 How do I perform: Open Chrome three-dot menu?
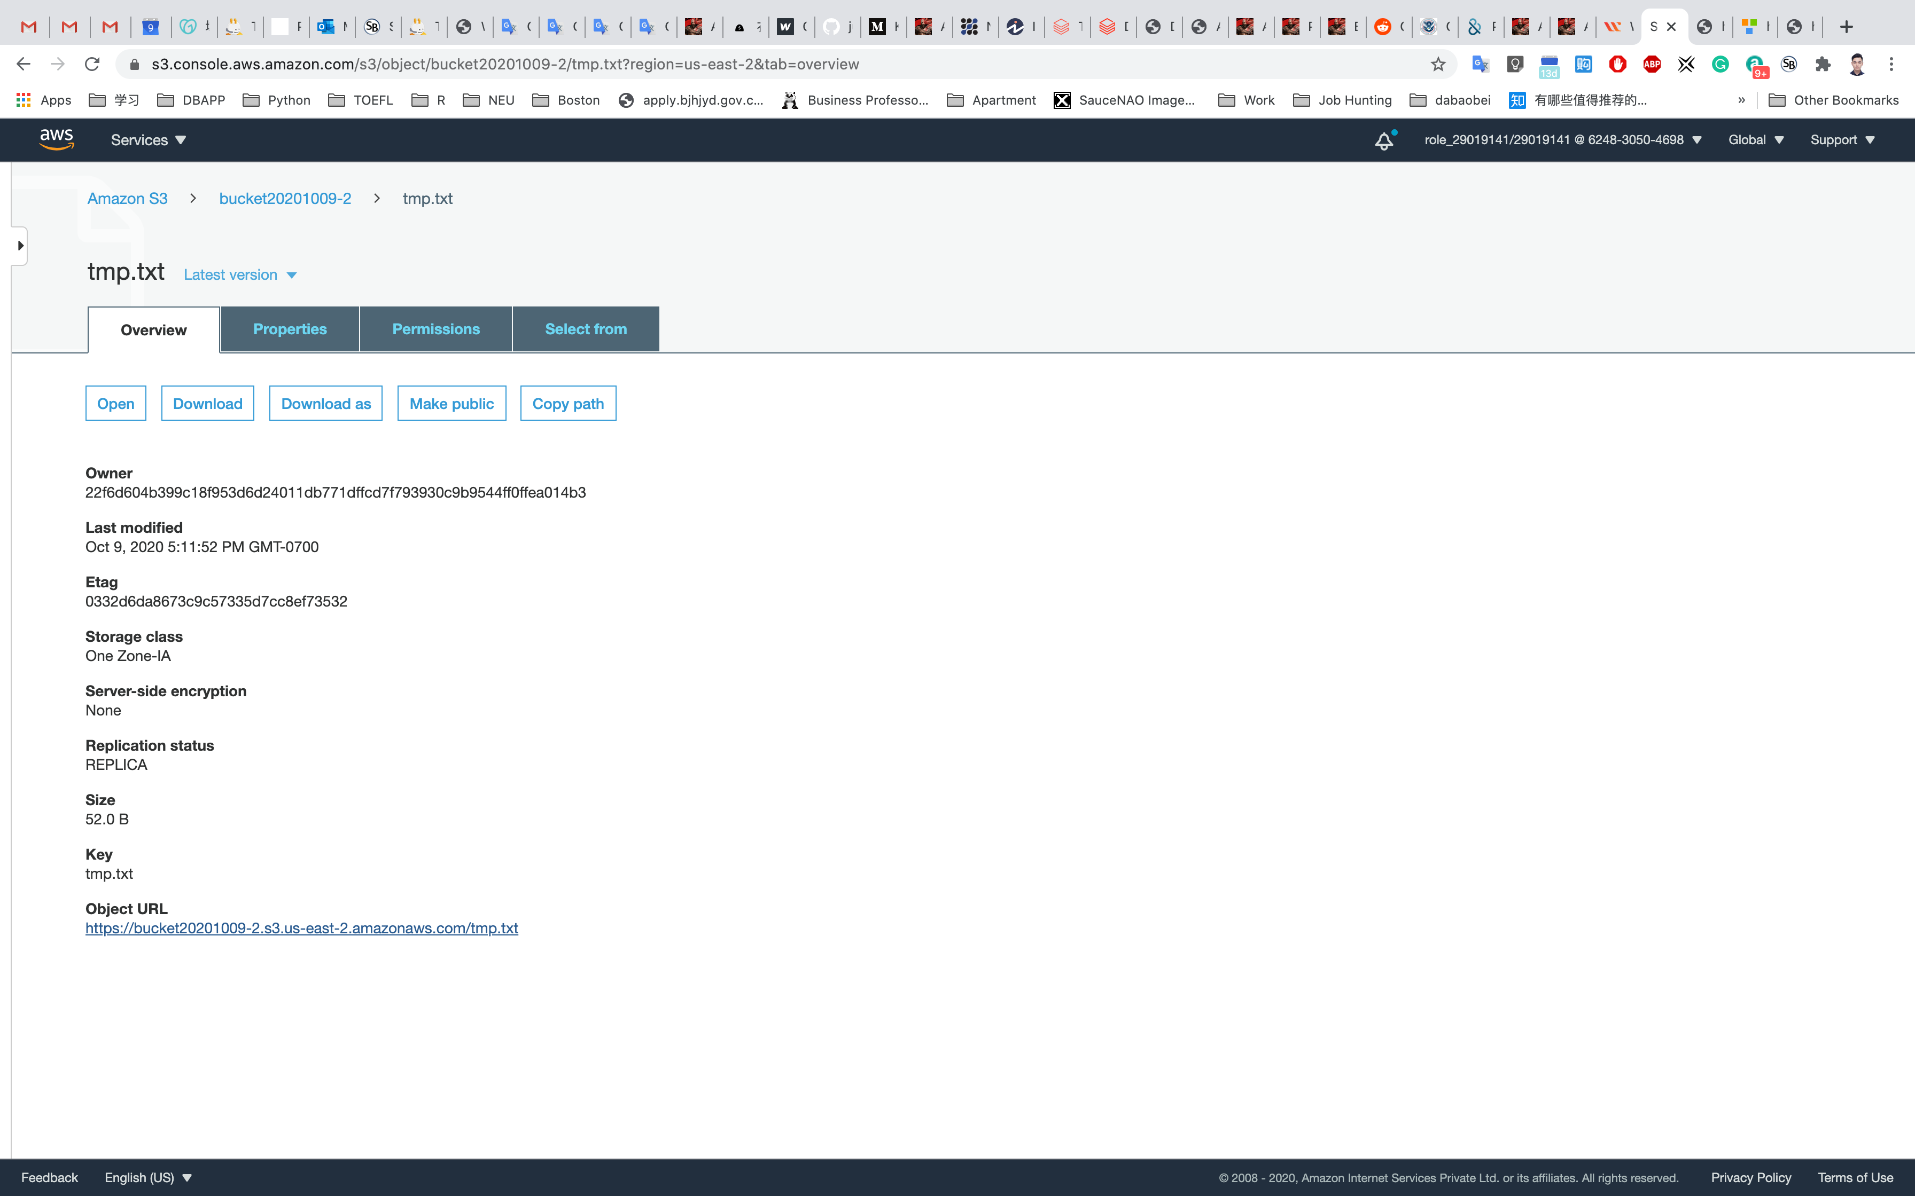[x=1891, y=64]
